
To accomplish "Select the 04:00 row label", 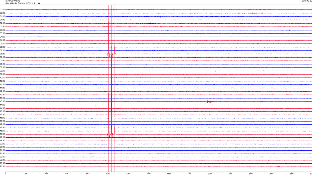I will pos(2,37).
